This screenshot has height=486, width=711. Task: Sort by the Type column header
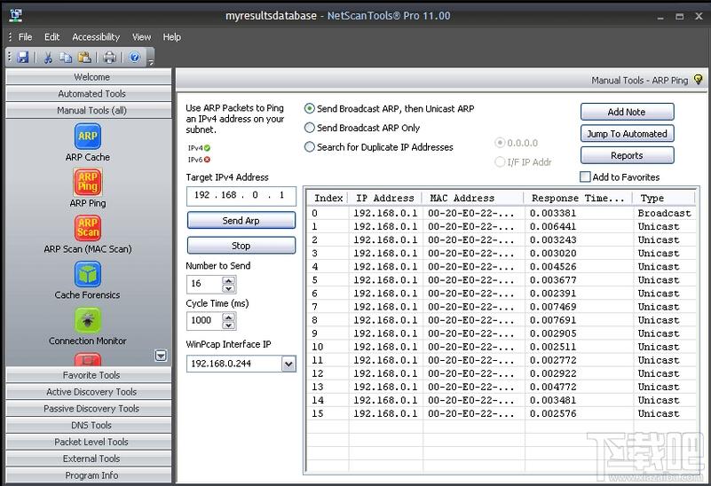click(x=663, y=198)
